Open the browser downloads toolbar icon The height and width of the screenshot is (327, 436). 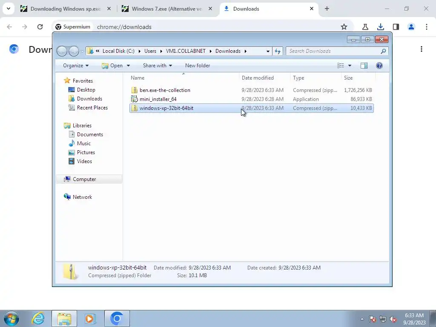(380, 27)
